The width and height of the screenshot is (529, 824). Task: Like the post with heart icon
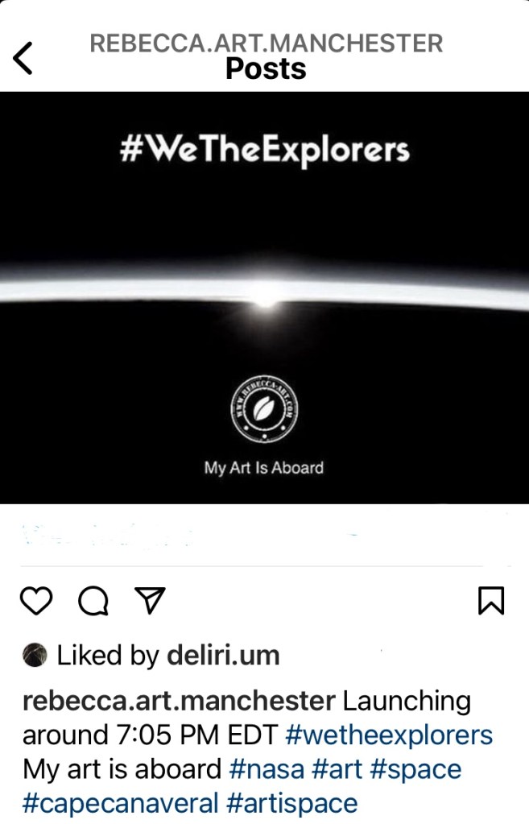36,600
